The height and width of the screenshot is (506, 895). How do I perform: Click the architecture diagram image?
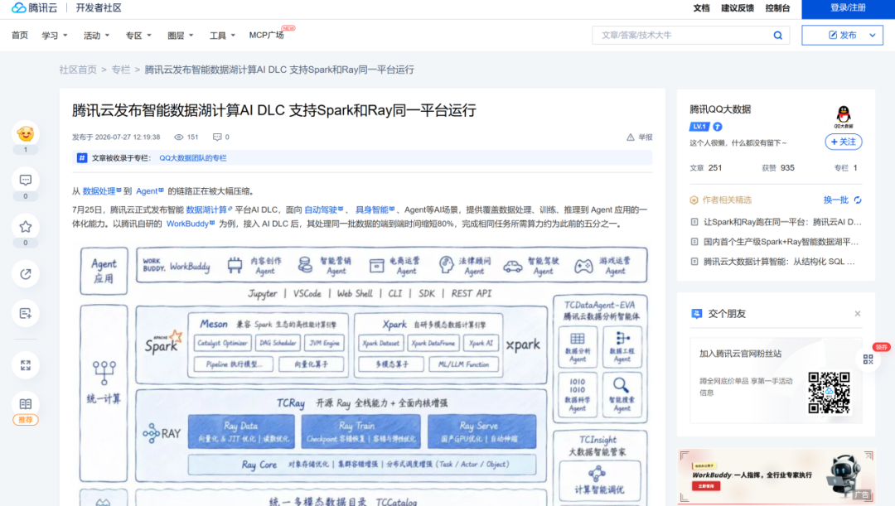(364, 375)
